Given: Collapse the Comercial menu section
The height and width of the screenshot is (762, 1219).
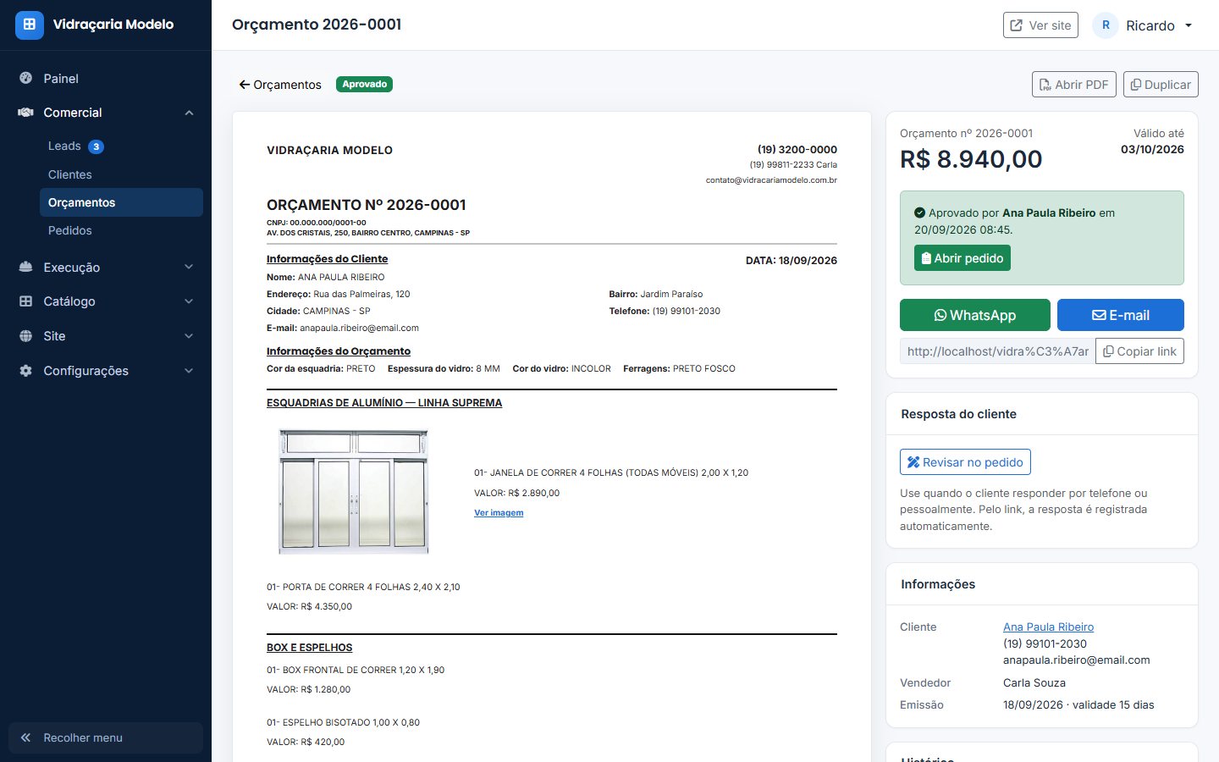Looking at the screenshot, I should pos(106,113).
